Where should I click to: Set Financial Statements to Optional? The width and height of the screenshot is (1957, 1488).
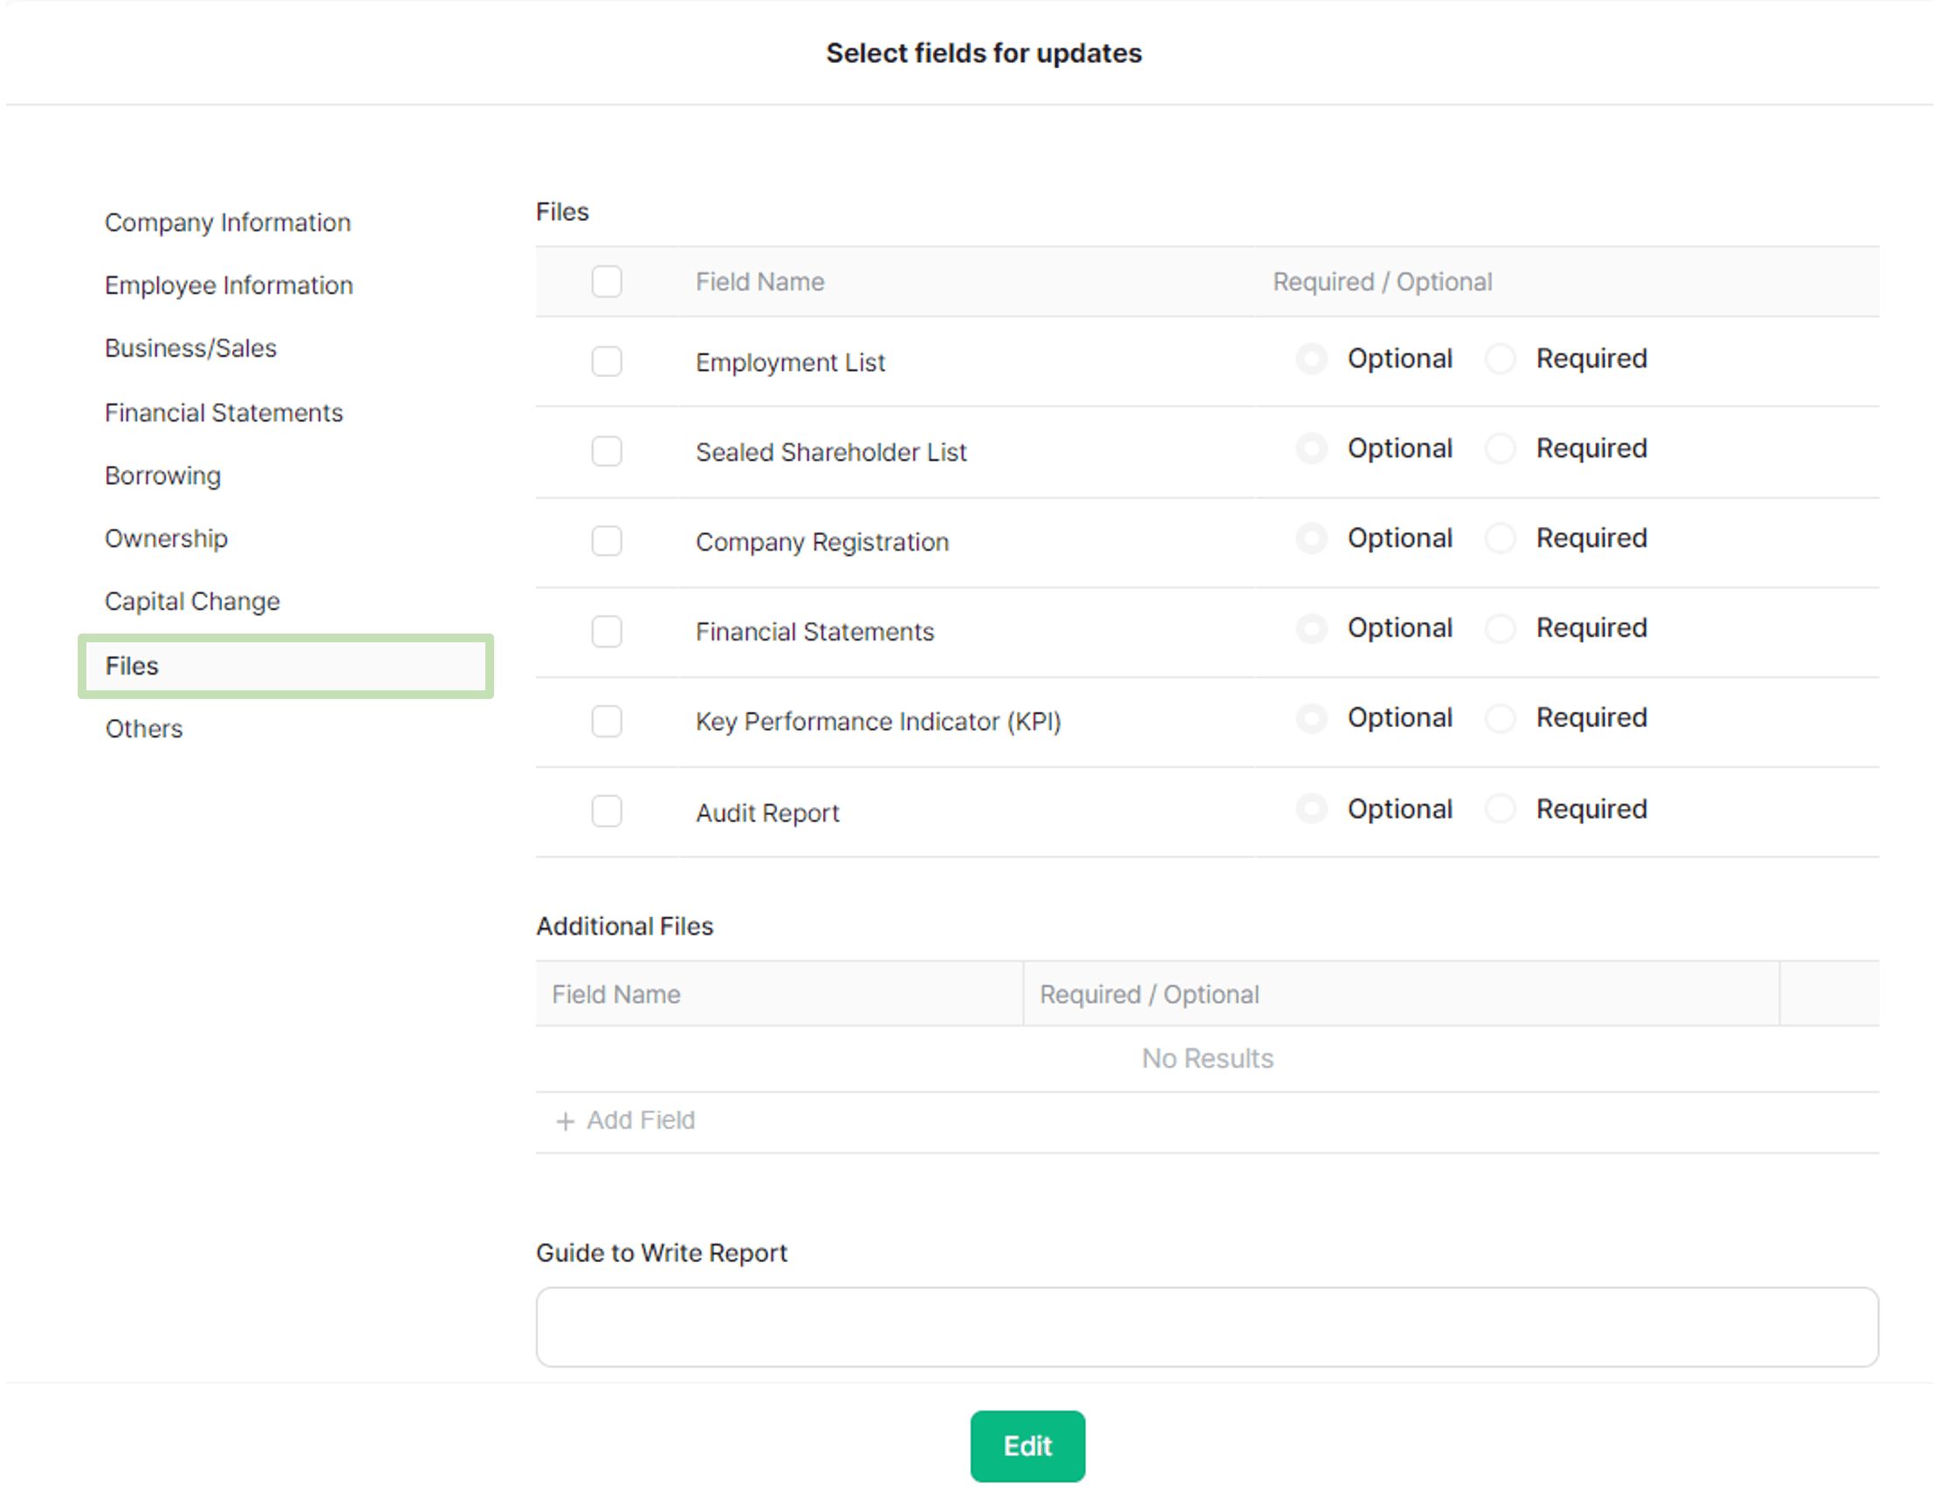pos(1311,628)
